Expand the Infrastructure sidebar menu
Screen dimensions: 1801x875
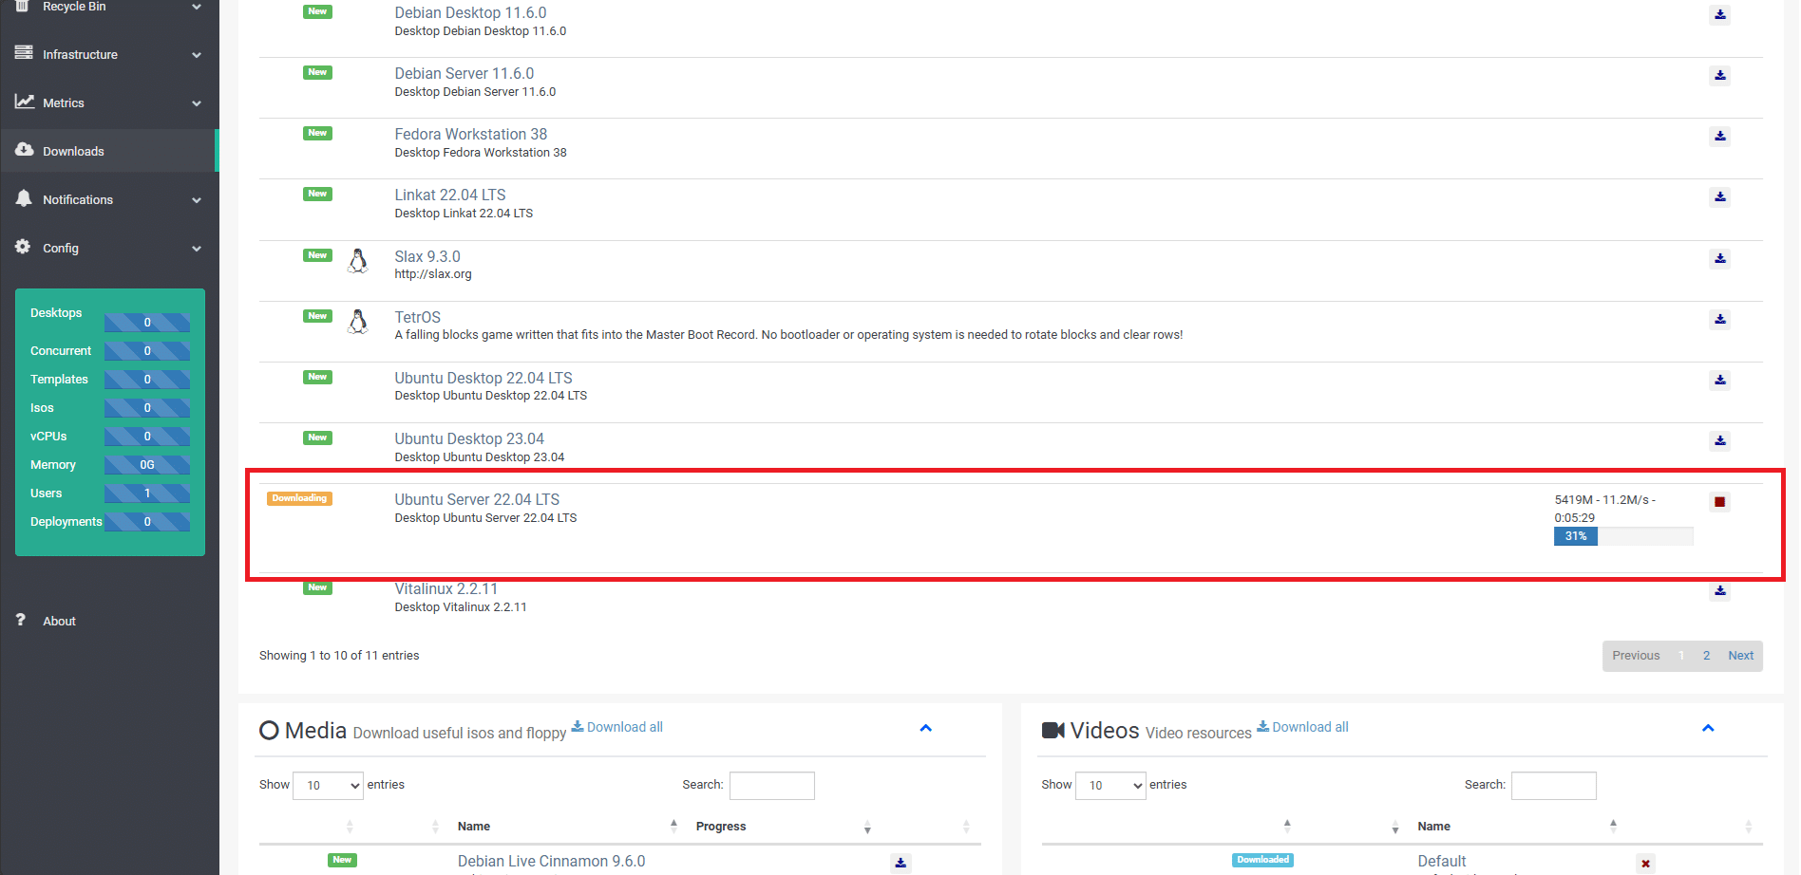(x=109, y=55)
